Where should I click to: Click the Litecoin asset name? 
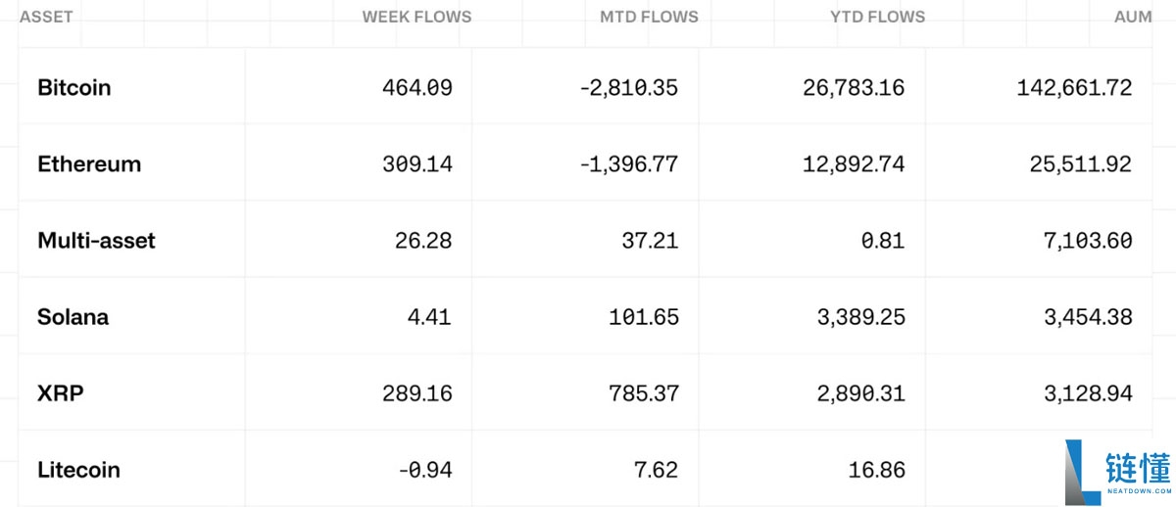click(78, 470)
